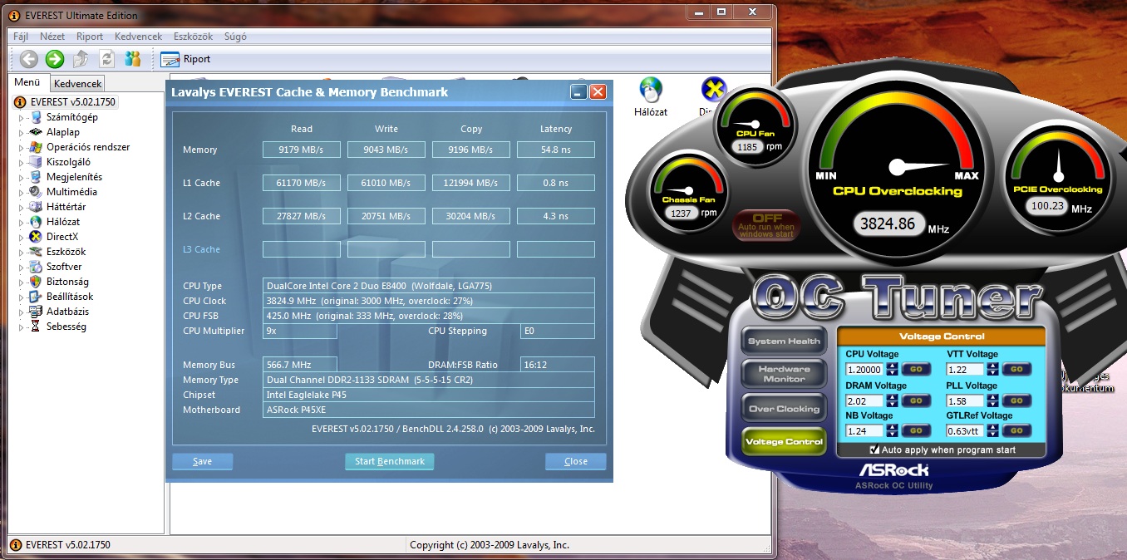Select the Sebesség hourglass icon
The width and height of the screenshot is (1127, 560).
point(36,327)
